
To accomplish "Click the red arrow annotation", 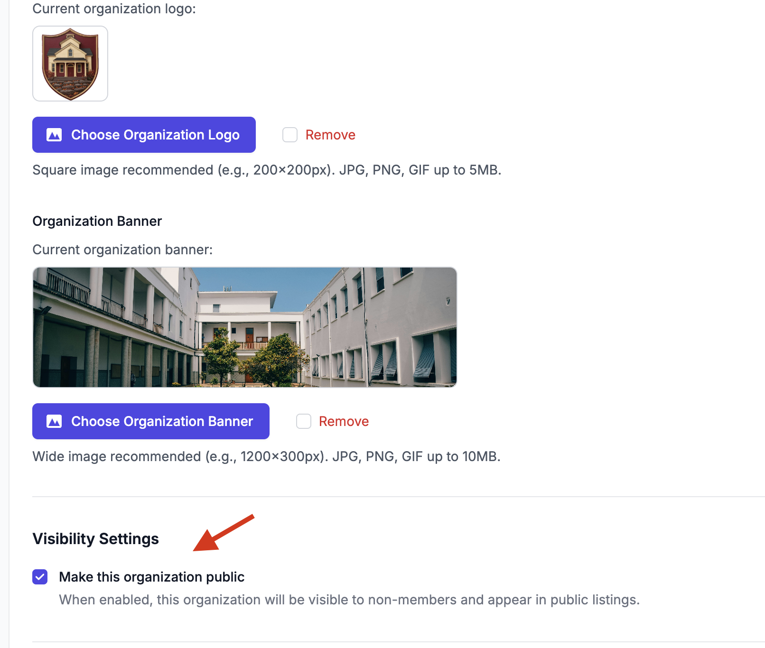I will pos(224,533).
